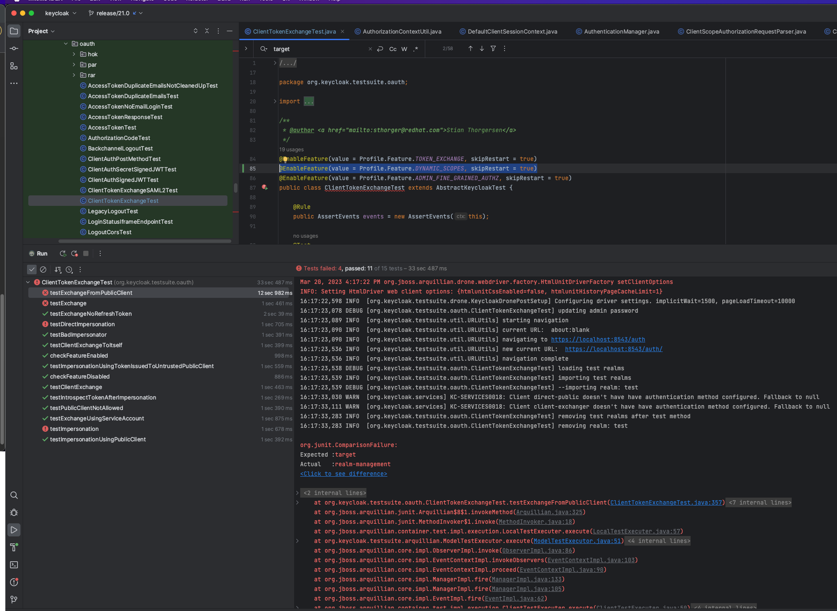This screenshot has width=837, height=611.
Task: Rerun the failed tests
Action: tap(74, 253)
